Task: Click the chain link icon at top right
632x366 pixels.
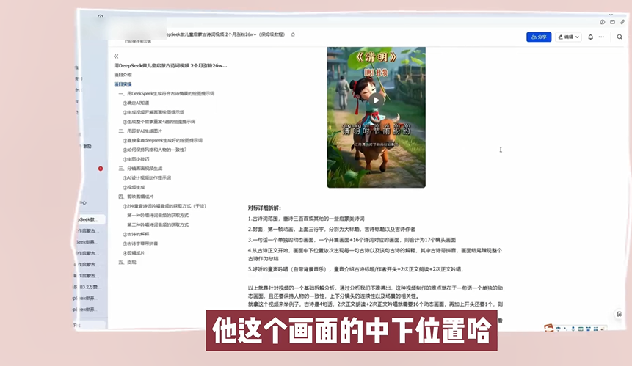Action: click(x=622, y=22)
